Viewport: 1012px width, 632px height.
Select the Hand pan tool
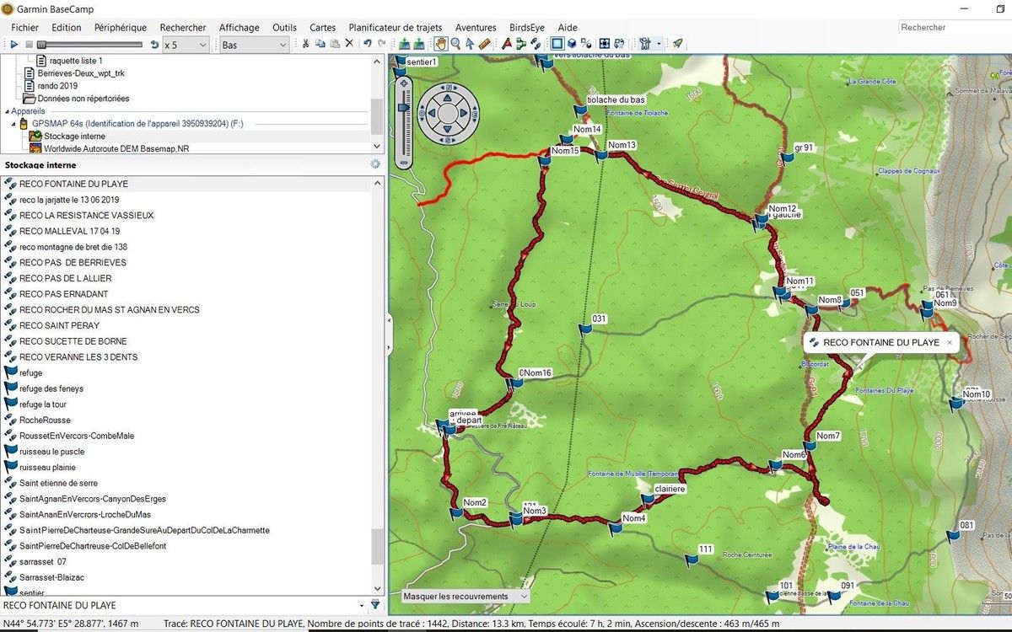(440, 45)
